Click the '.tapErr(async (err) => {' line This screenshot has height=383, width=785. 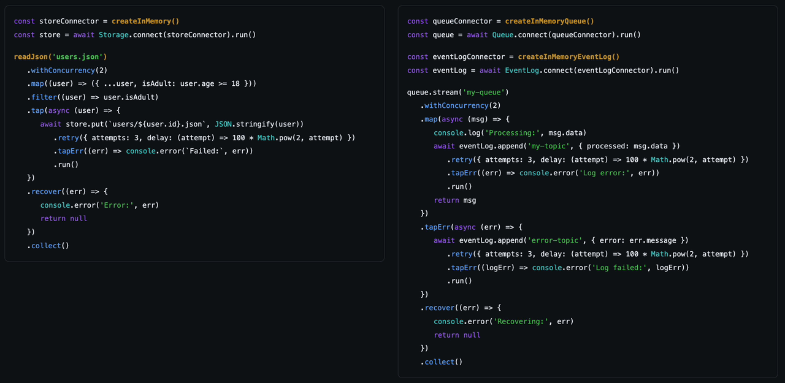tap(472, 227)
